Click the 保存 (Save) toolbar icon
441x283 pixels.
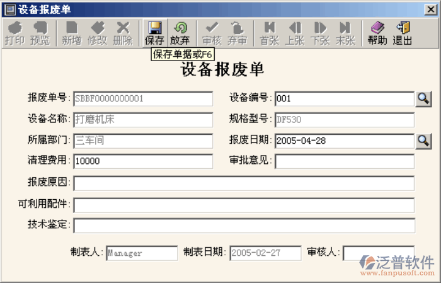pos(154,33)
